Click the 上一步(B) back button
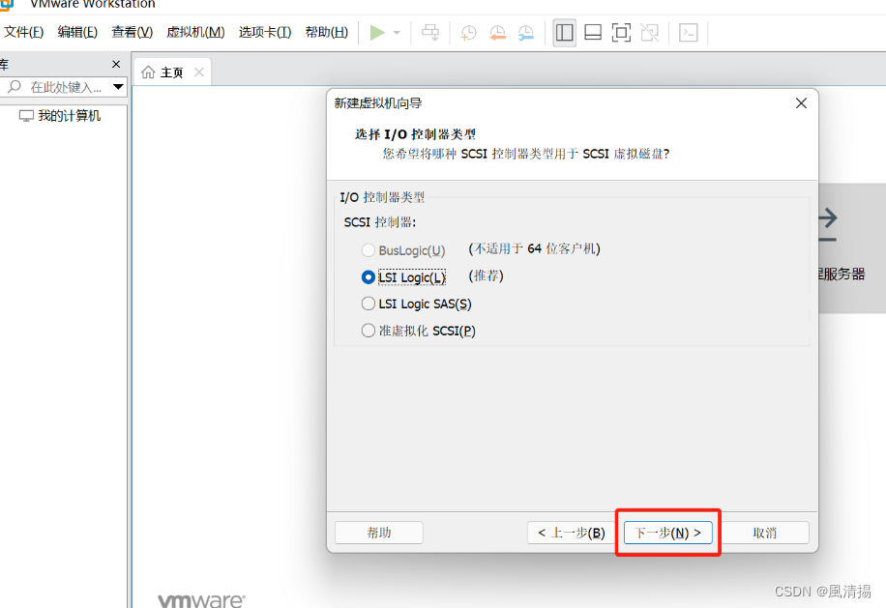Viewport: 886px width, 608px height. (572, 533)
